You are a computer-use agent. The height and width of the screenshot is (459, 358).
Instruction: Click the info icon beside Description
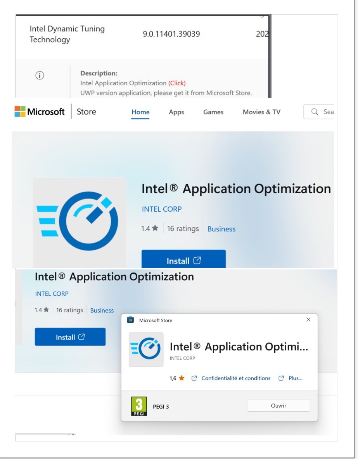pyautogui.click(x=40, y=75)
